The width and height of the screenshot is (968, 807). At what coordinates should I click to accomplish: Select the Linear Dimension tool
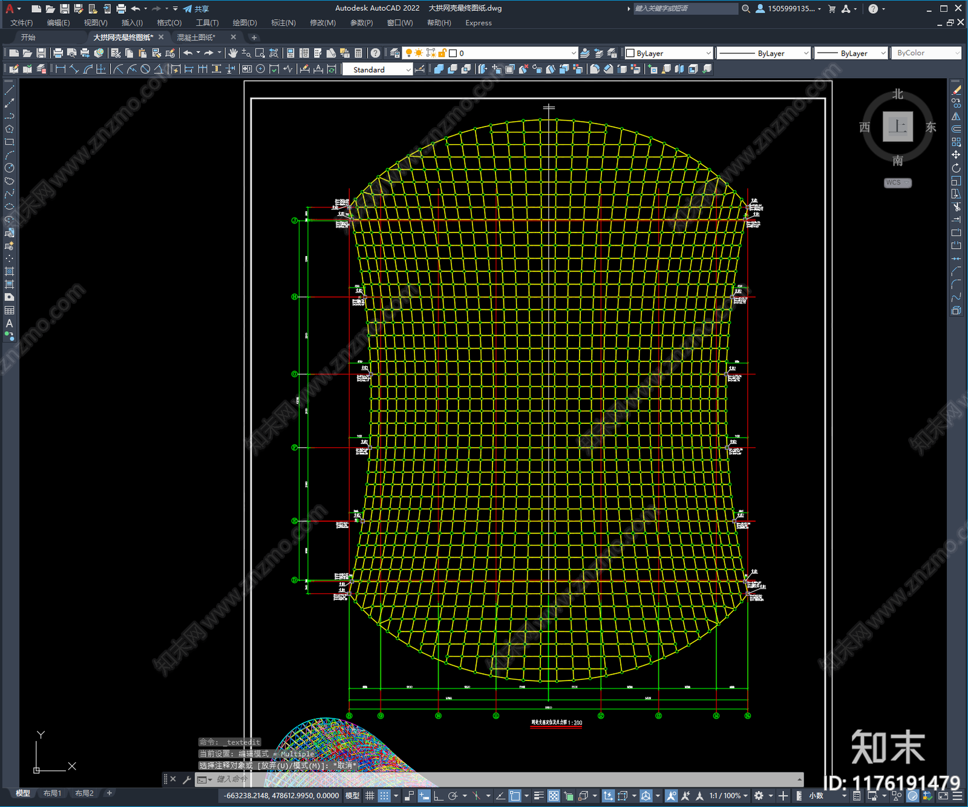(x=60, y=69)
